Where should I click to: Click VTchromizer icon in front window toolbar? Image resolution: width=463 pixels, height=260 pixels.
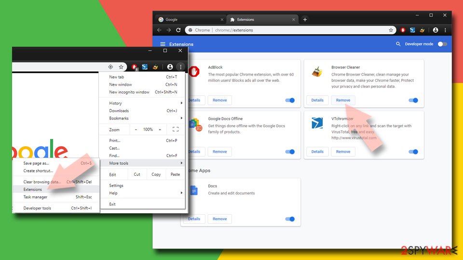click(x=145, y=67)
